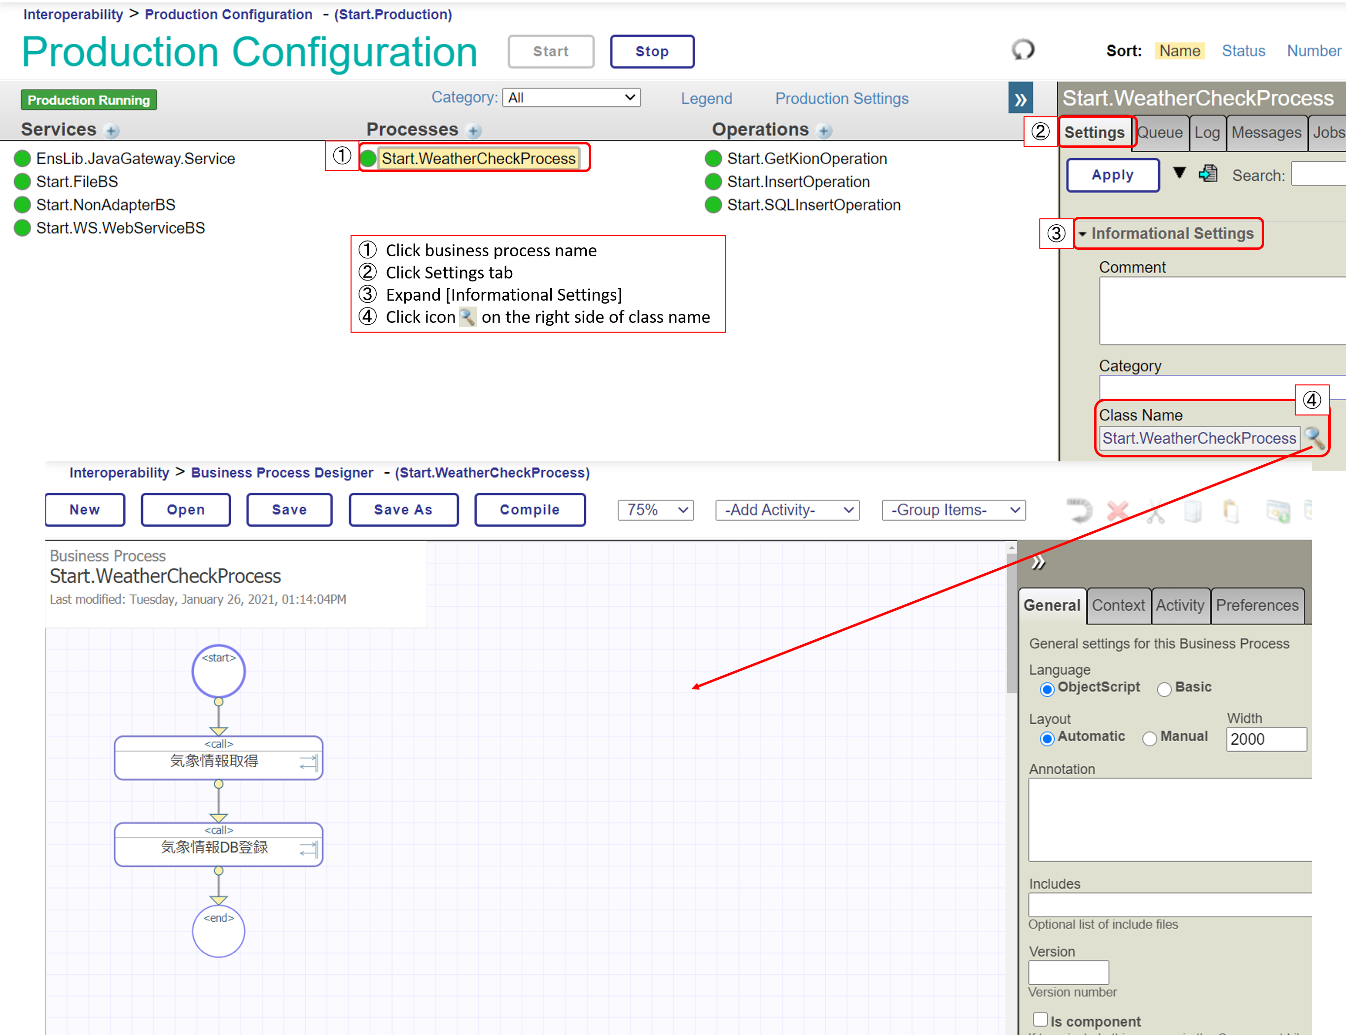Click the Open button in the designer

point(185,510)
